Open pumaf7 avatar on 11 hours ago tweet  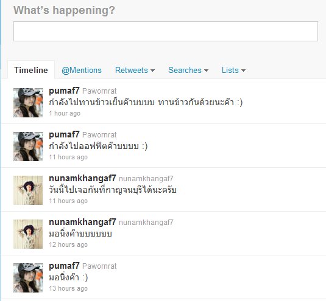click(28, 147)
